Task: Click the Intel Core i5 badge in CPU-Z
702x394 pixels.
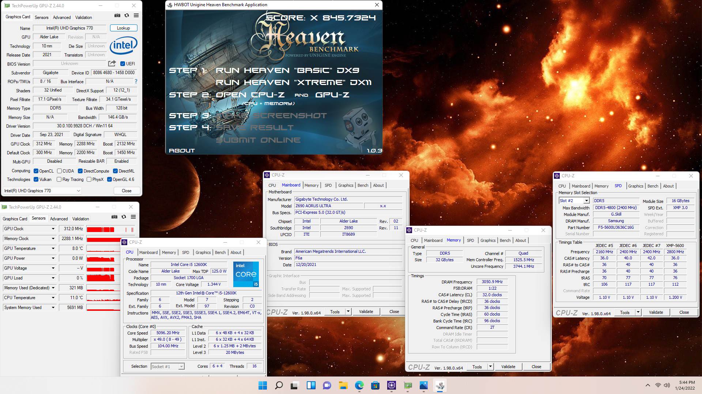Action: click(x=246, y=274)
